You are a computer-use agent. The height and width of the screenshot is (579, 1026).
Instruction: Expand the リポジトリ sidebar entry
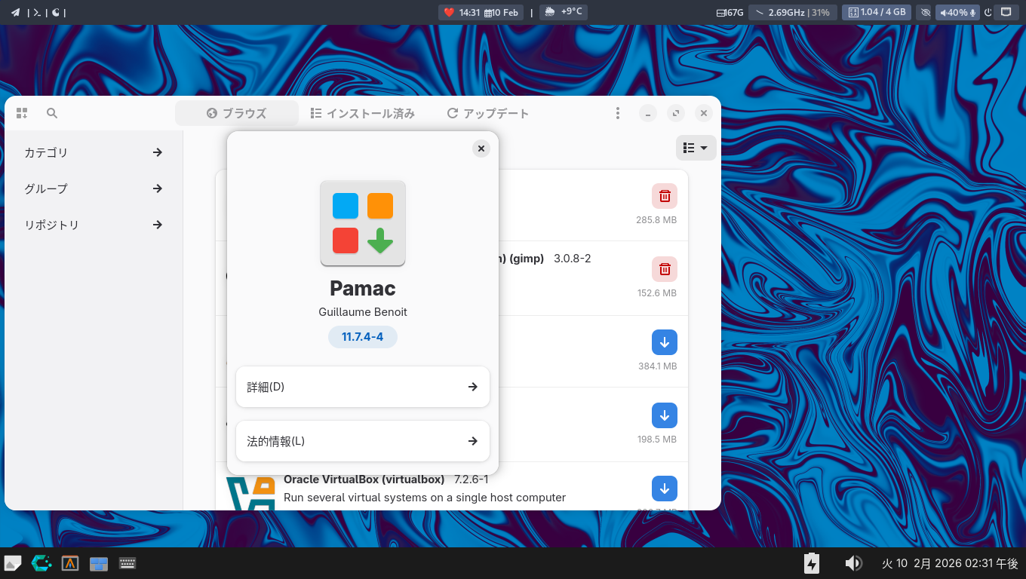[x=94, y=225]
